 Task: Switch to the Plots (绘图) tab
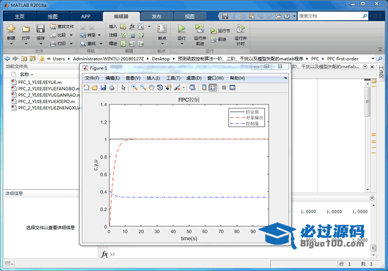[53, 17]
